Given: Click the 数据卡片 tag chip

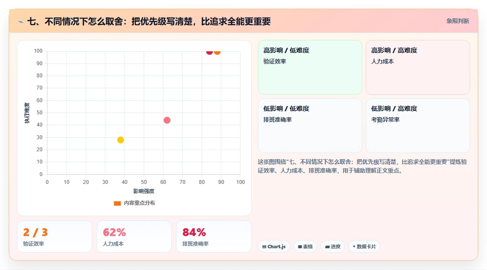Looking at the screenshot, I should click(364, 247).
